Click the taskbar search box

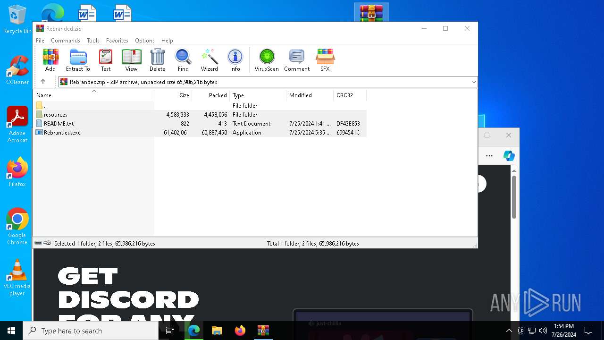coord(91,331)
